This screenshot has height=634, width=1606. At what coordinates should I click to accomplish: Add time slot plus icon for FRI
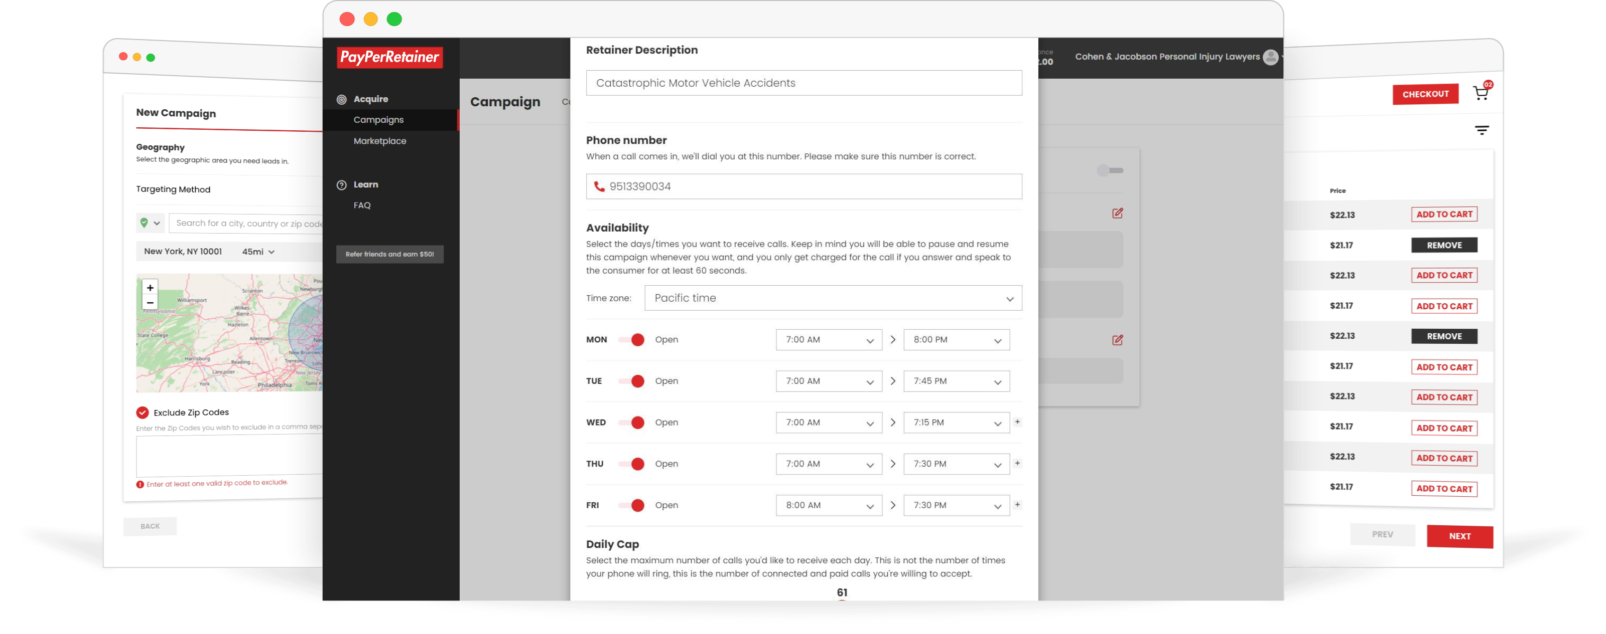pyautogui.click(x=1017, y=505)
